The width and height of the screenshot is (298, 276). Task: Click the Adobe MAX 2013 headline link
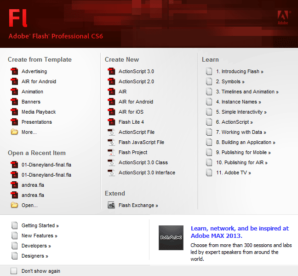(240, 232)
